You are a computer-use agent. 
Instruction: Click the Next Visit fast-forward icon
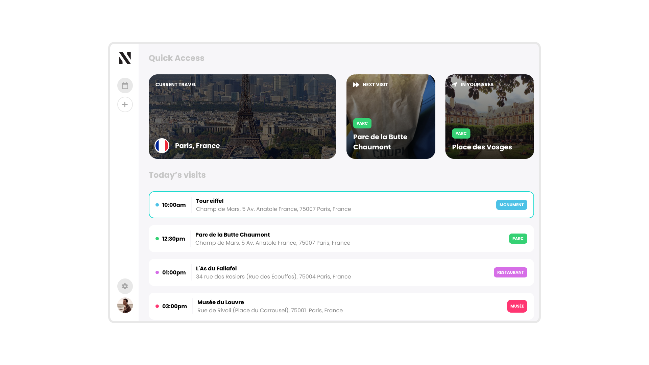(356, 84)
